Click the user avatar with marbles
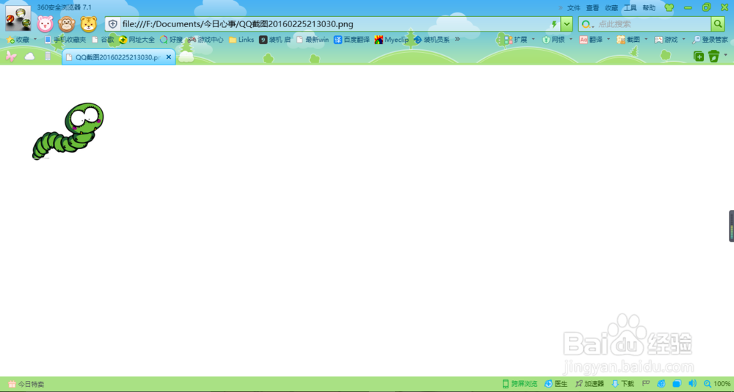Viewport: 734px width, 392px height. coord(18,19)
